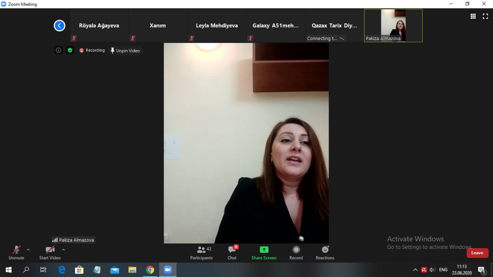
Task: Unmute the microphone
Action: pos(16,252)
